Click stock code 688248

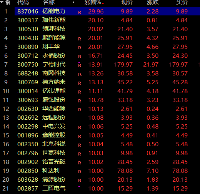[28, 74]
